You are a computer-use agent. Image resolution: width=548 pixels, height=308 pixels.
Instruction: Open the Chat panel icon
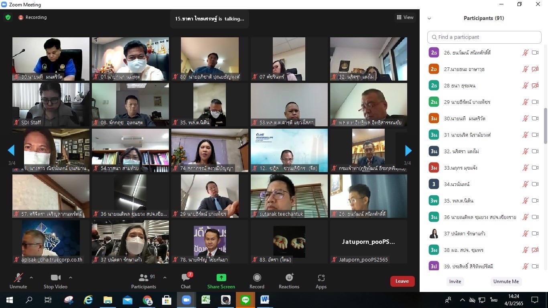pos(185,278)
